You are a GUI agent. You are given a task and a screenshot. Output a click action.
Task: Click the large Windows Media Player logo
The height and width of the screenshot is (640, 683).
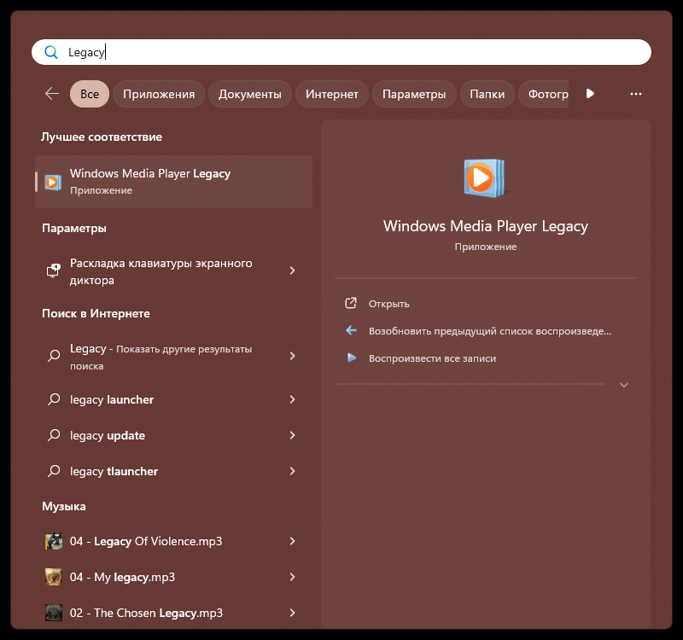(x=485, y=178)
